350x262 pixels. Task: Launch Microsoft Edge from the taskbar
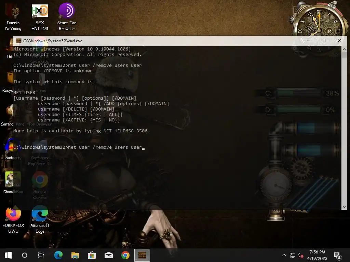point(58,255)
